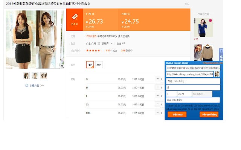Click the Đặt mua order button

pos(177,114)
